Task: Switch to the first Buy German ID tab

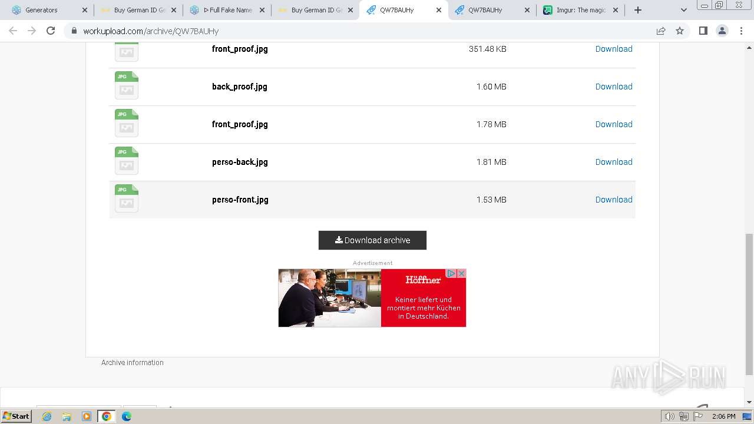Action: tap(140, 10)
